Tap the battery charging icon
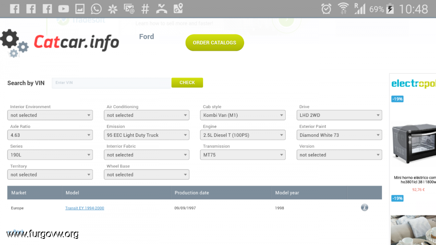 [390, 9]
